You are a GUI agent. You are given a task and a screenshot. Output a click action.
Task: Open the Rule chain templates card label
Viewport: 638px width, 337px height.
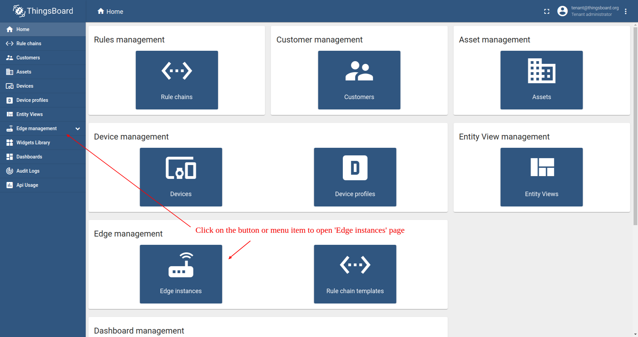(355, 291)
